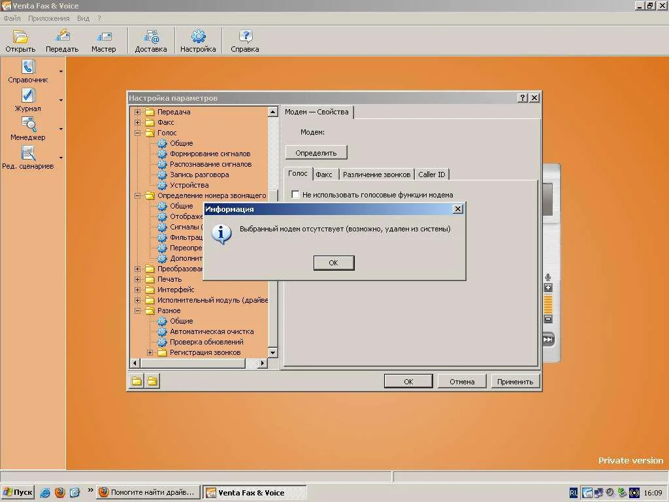The image size is (669, 502).
Task: Select Автоматическая очистка tree item
Action: 212,331
